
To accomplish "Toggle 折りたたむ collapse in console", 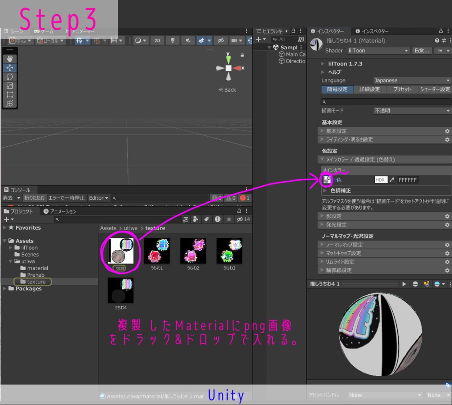I will click(x=34, y=198).
